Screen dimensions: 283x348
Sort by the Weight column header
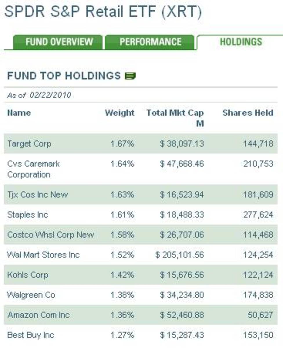119,113
